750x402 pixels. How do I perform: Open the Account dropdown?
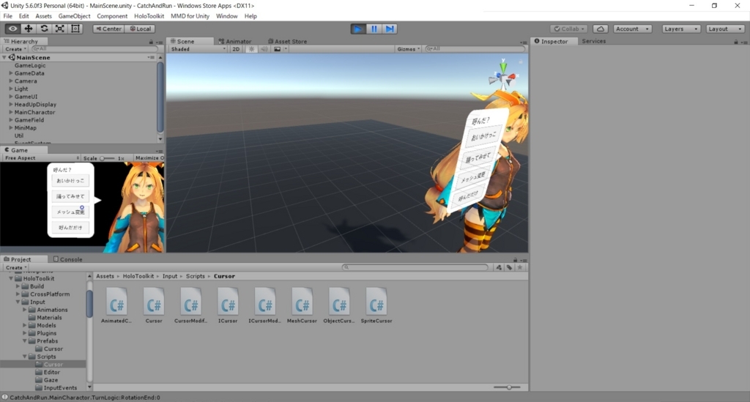632,29
